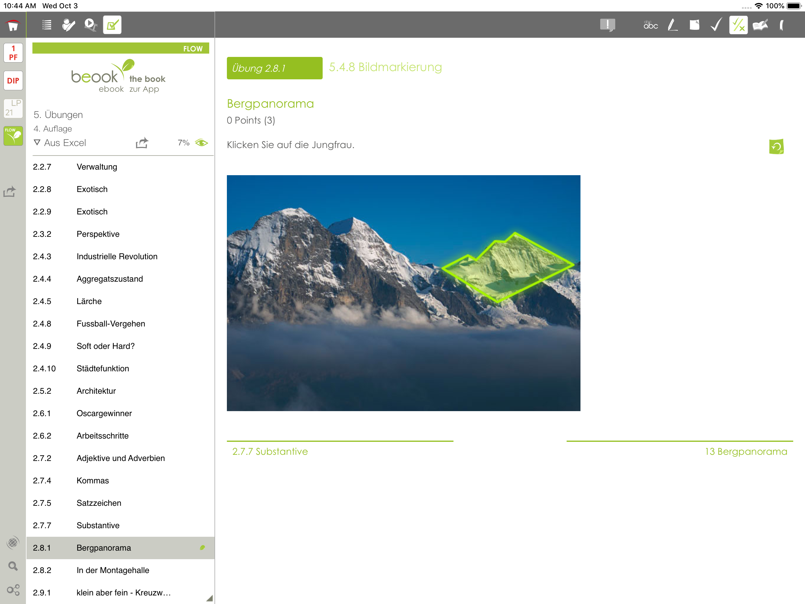Image resolution: width=805 pixels, height=604 pixels.
Task: Select 2.6.1 Oscargewinner in the list
Action: click(x=104, y=413)
